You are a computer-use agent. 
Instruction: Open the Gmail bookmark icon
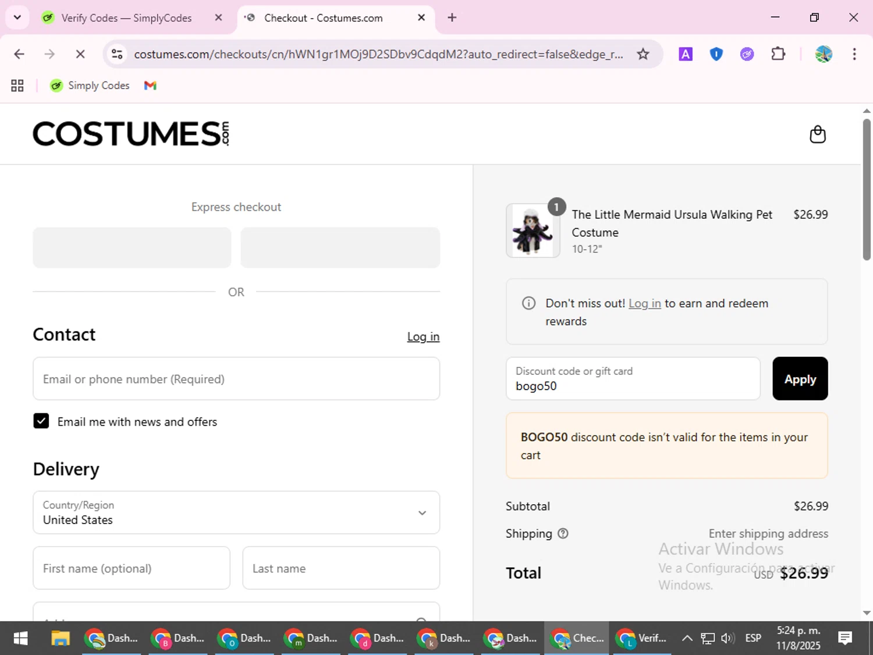[x=150, y=86]
